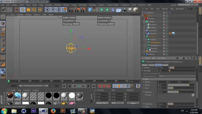Toggle Z axis lock
The height and width of the screenshot is (114, 202).
(x=59, y=10)
